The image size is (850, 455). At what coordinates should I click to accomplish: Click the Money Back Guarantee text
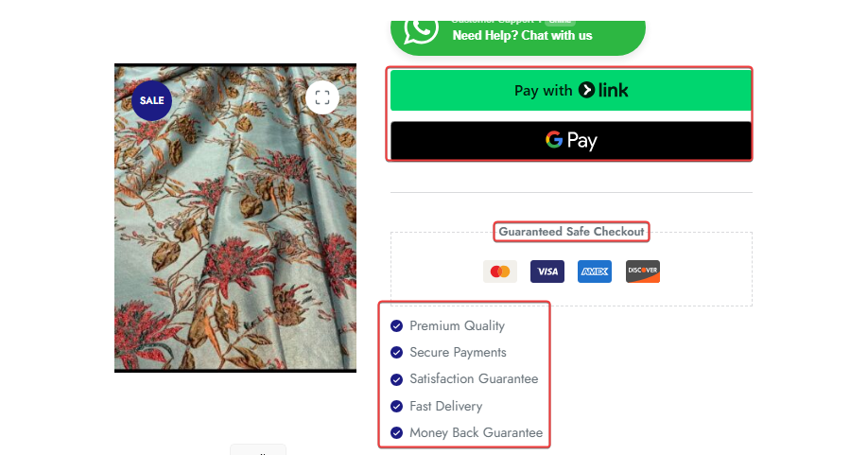click(476, 432)
